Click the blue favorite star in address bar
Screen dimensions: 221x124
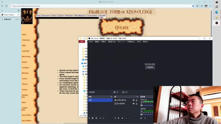click(193, 6)
